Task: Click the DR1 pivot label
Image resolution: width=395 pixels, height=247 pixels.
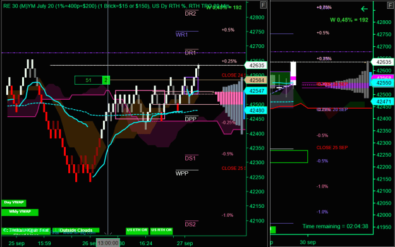Action: point(190,52)
